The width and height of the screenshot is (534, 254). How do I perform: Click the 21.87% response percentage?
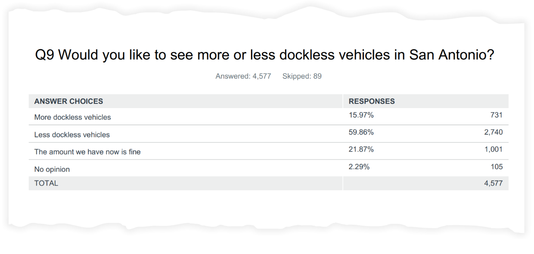[361, 149]
